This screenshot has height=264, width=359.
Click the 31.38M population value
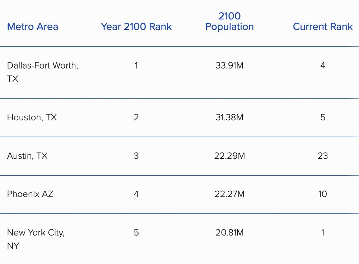(229, 117)
